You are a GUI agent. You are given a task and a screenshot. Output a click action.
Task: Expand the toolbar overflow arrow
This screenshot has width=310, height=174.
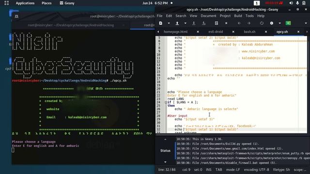(x=306, y=23)
